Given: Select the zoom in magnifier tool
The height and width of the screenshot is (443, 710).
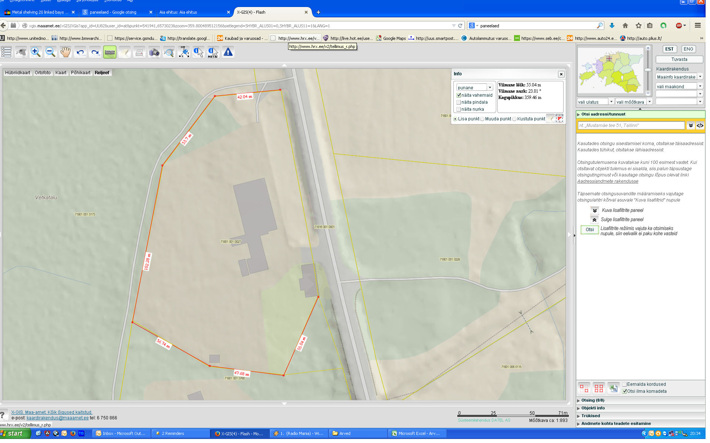Looking at the screenshot, I should click(x=35, y=52).
